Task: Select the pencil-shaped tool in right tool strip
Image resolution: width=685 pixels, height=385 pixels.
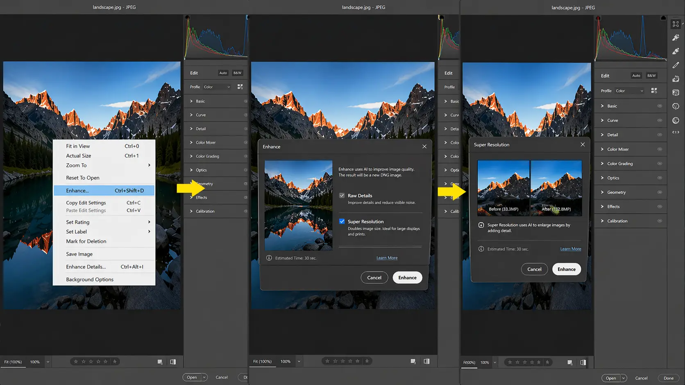Action: 676,65
